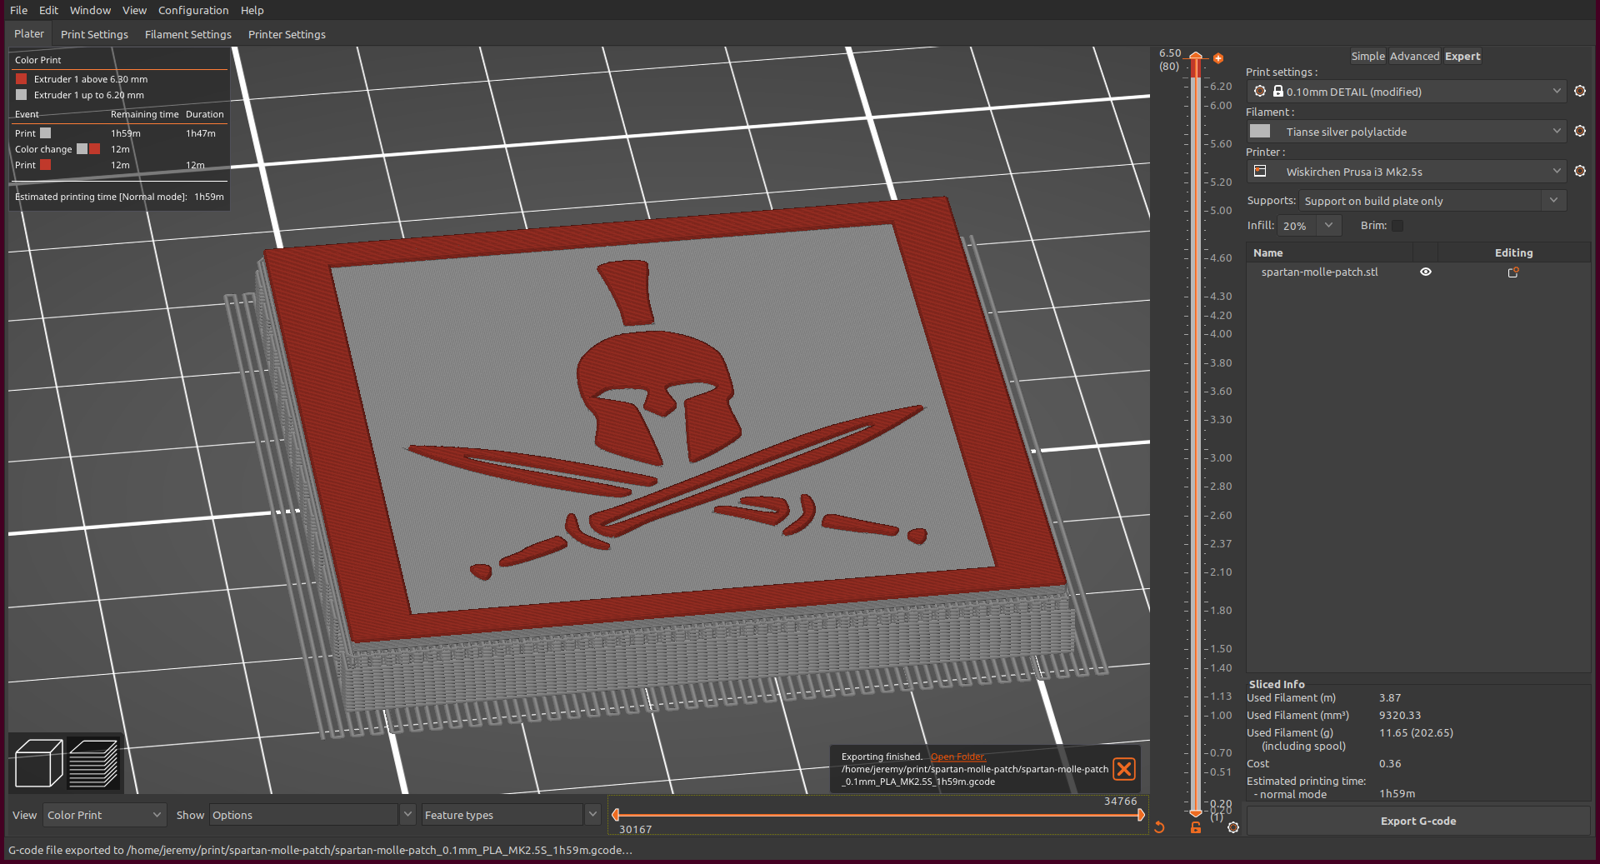Open the View menu

[x=134, y=10]
